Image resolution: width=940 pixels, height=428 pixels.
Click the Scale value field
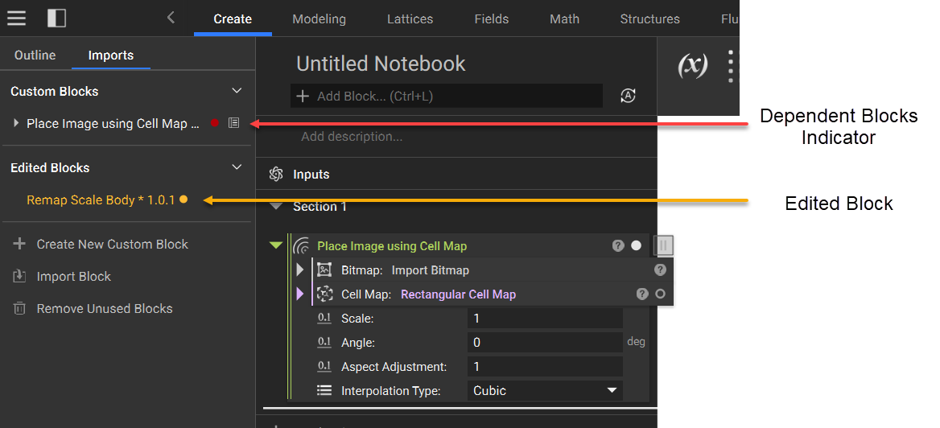point(545,319)
